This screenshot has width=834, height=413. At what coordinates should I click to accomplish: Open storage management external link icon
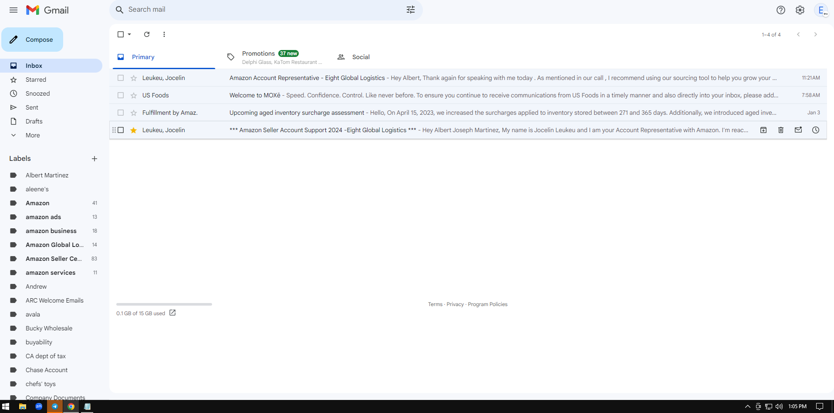click(x=172, y=313)
